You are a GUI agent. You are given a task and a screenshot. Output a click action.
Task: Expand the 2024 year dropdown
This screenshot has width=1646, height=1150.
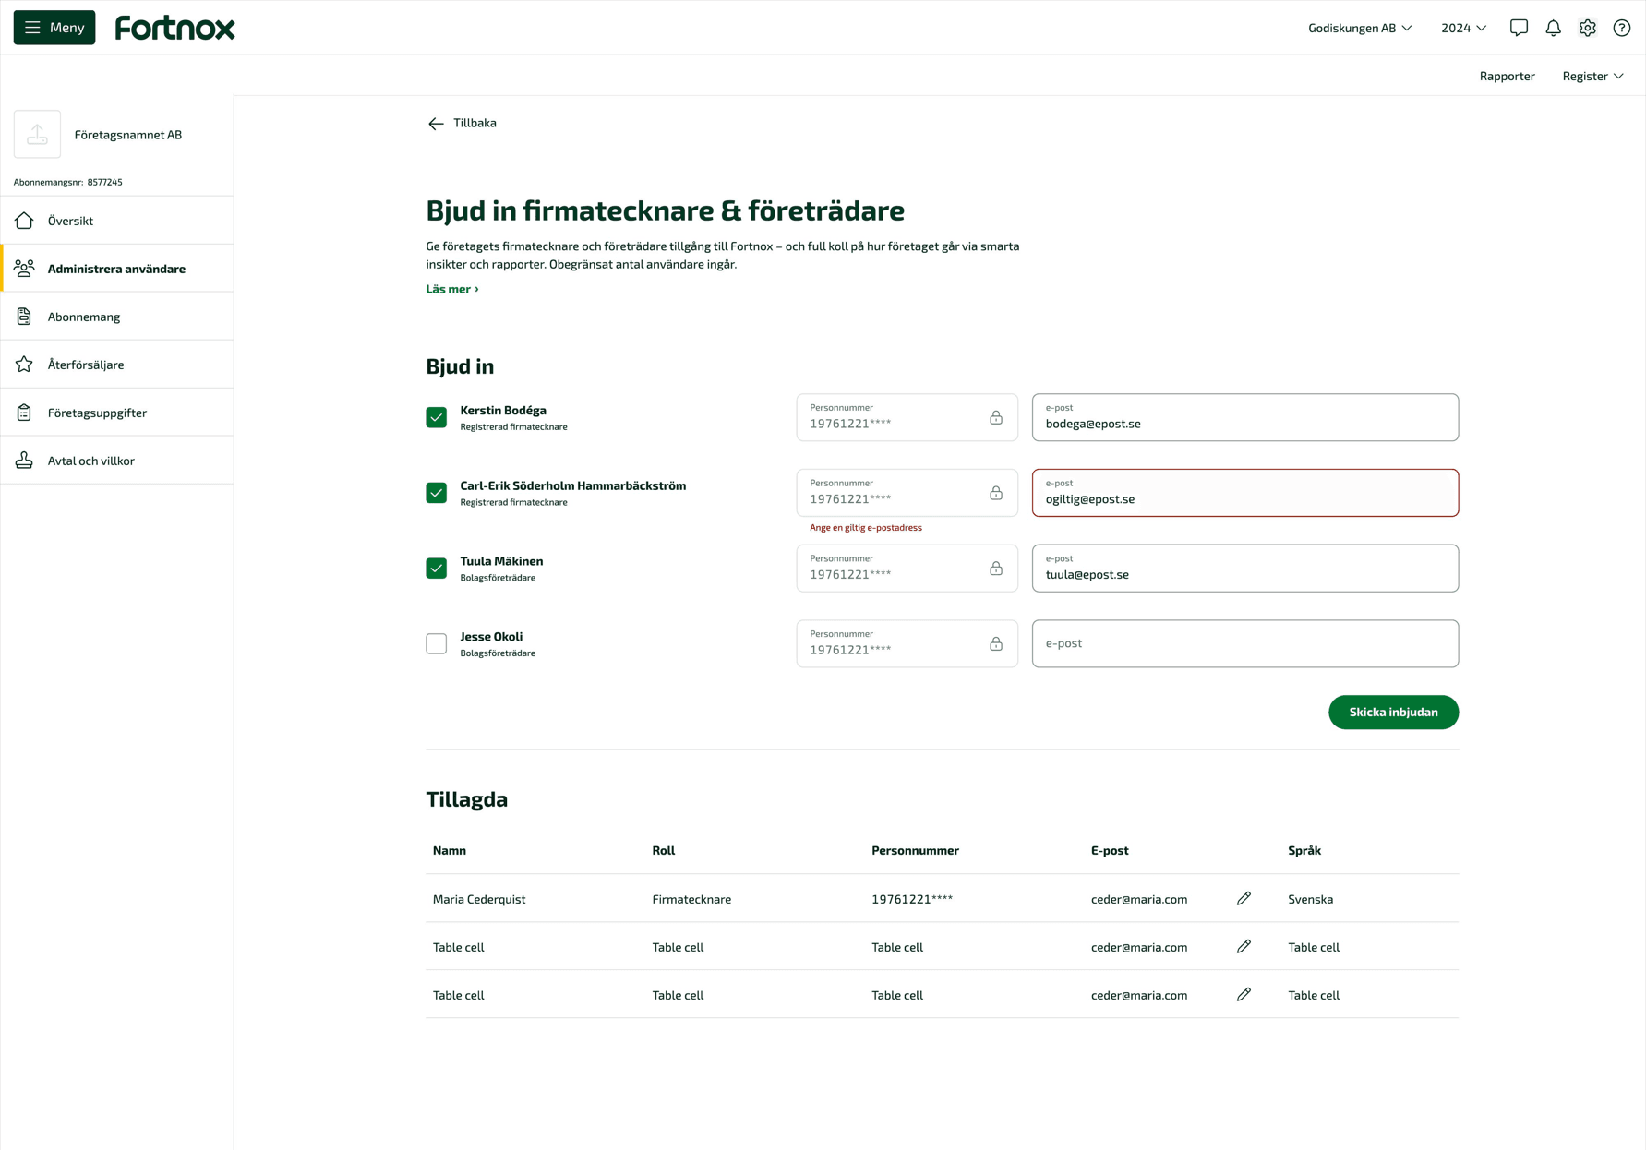(x=1463, y=28)
